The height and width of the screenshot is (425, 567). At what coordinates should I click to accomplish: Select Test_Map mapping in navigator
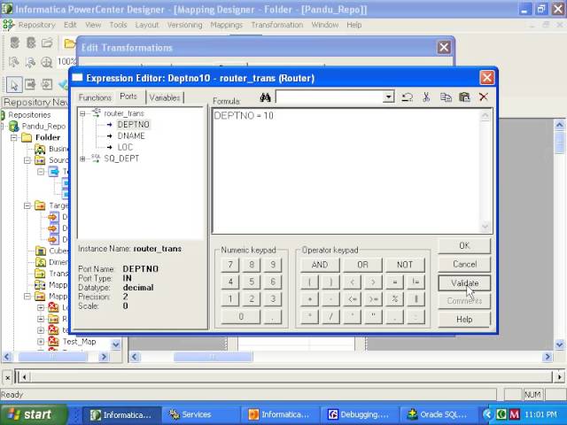79,342
